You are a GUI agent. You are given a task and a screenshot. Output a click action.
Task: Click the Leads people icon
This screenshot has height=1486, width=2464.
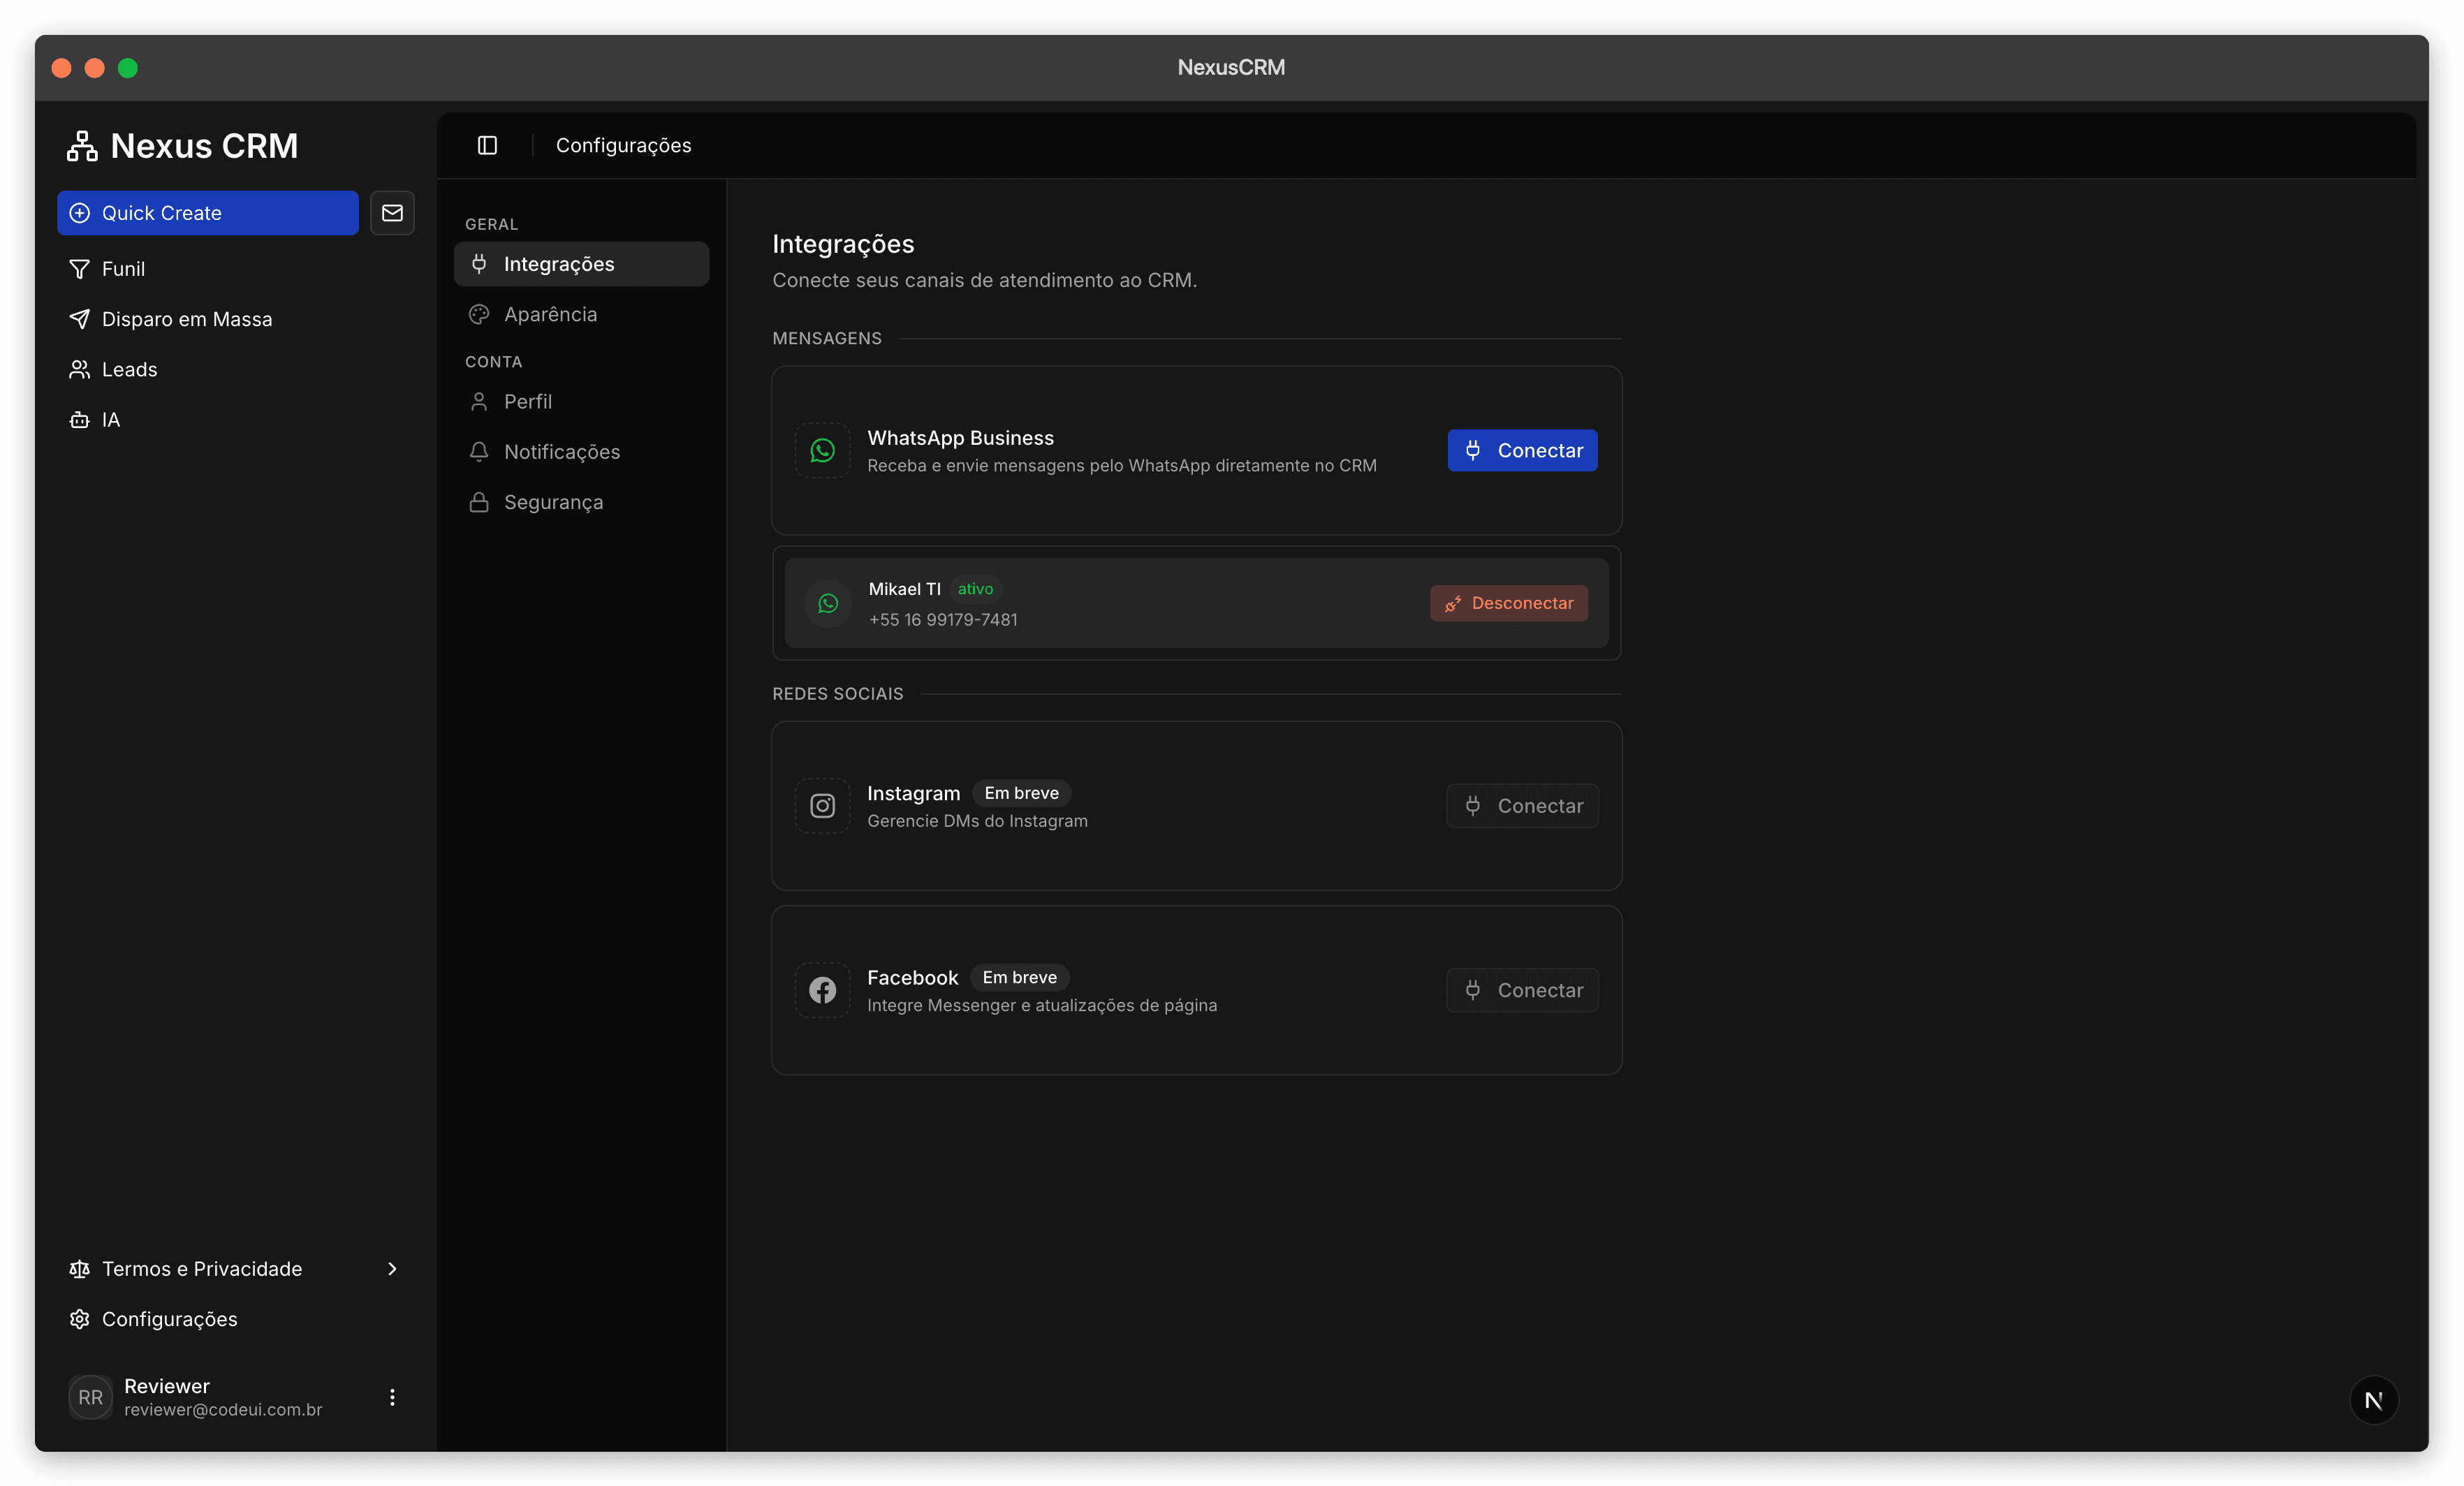pos(80,369)
